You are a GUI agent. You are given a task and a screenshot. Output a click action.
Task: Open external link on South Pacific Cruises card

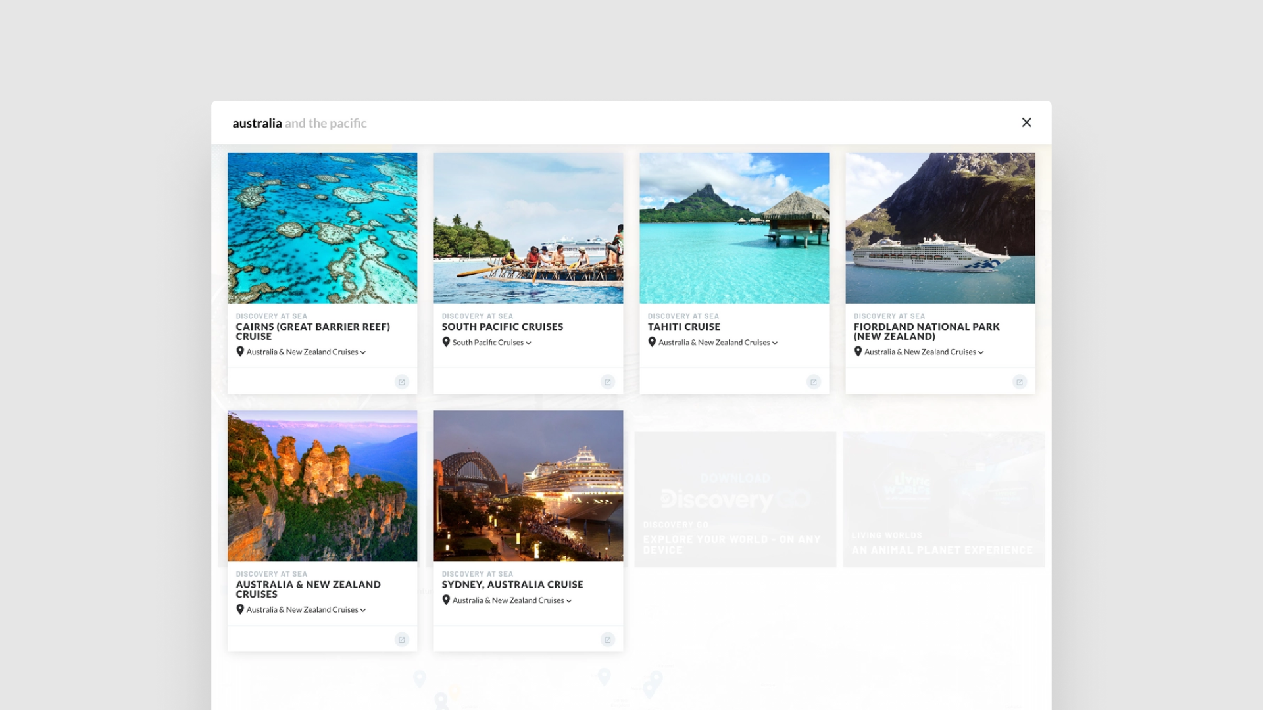(608, 382)
